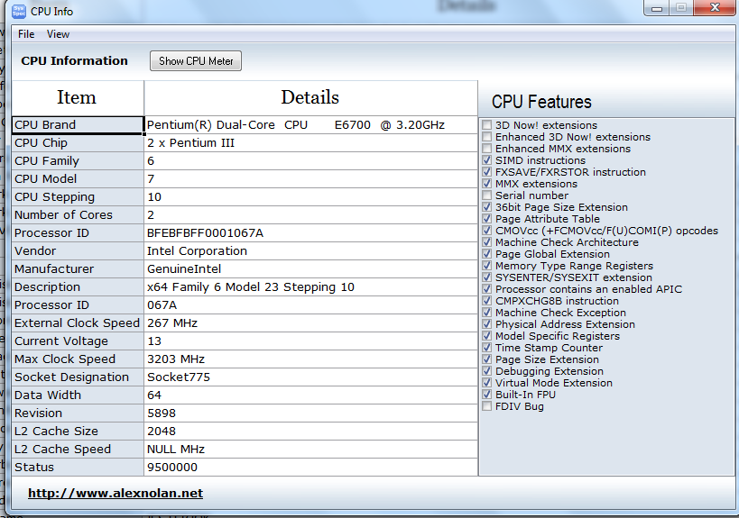The image size is (739, 518).
Task: Select the CPU Brand row label
Action: coord(78,124)
